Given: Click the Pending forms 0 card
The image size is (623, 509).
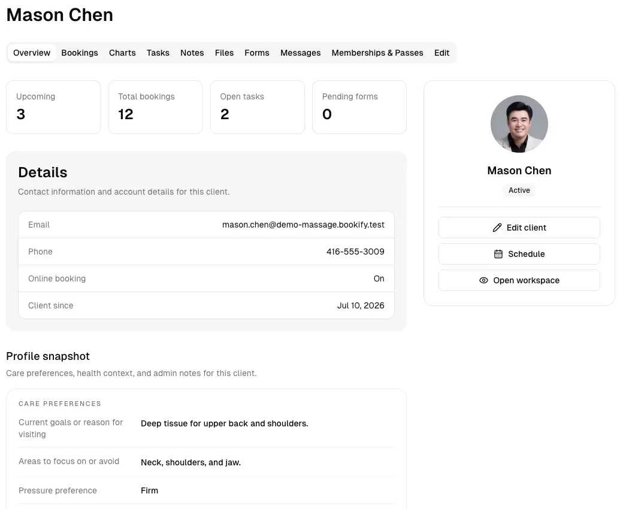Looking at the screenshot, I should 359,107.
